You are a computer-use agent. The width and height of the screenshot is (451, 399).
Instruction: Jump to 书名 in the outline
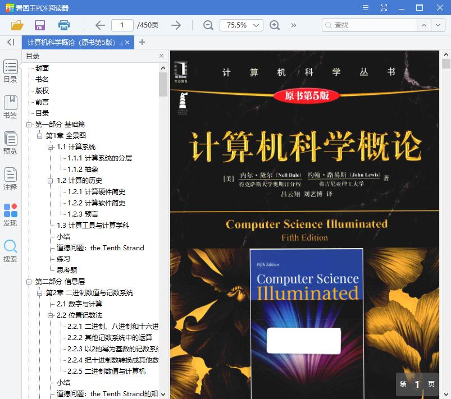[42, 79]
